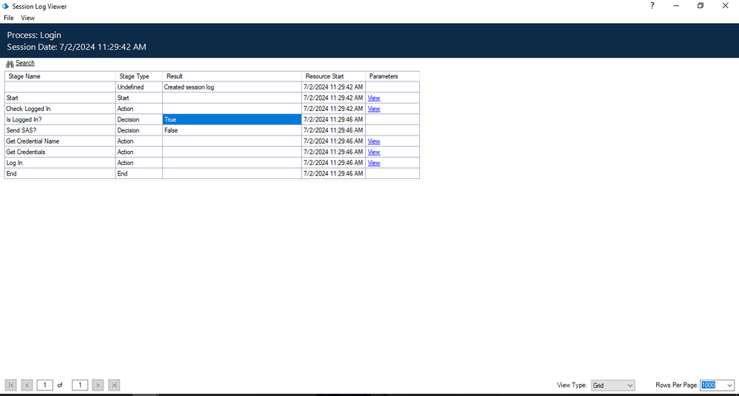Select the Undefined stage type cell
This screenshot has height=396, width=739.
[139, 87]
